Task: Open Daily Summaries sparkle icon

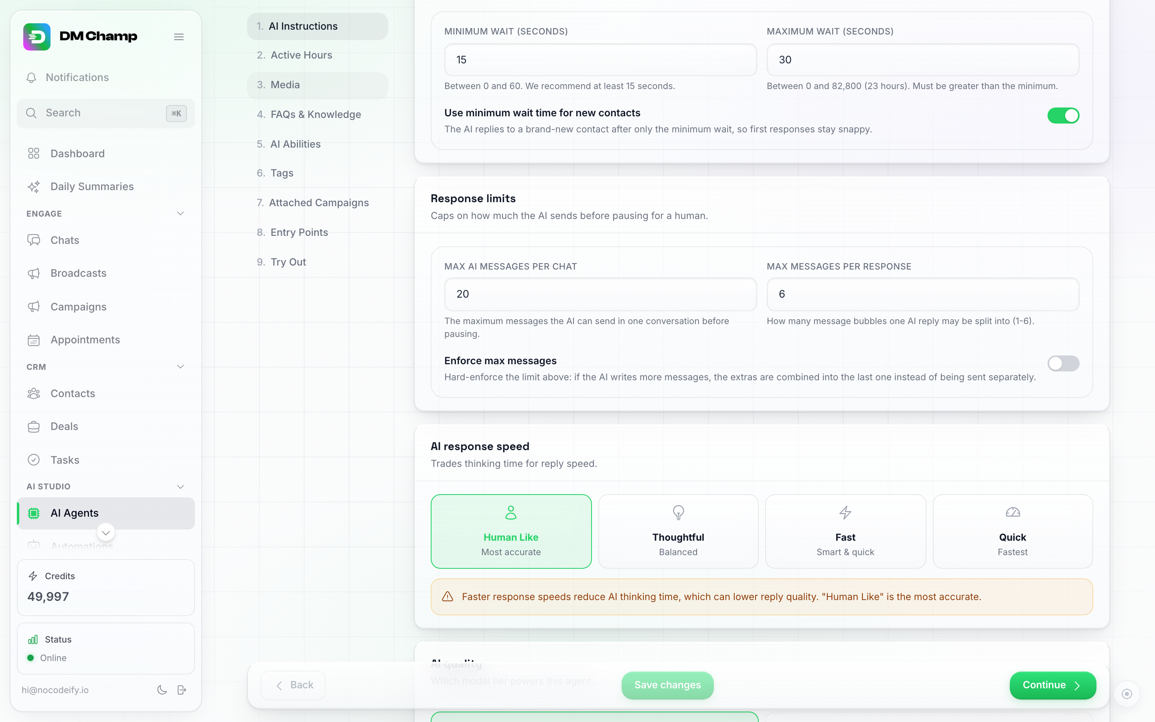Action: coord(33,187)
